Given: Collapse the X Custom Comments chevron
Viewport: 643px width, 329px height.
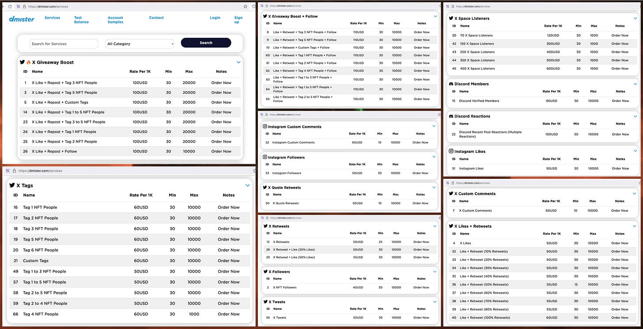Looking at the screenshot, I should 635,193.
